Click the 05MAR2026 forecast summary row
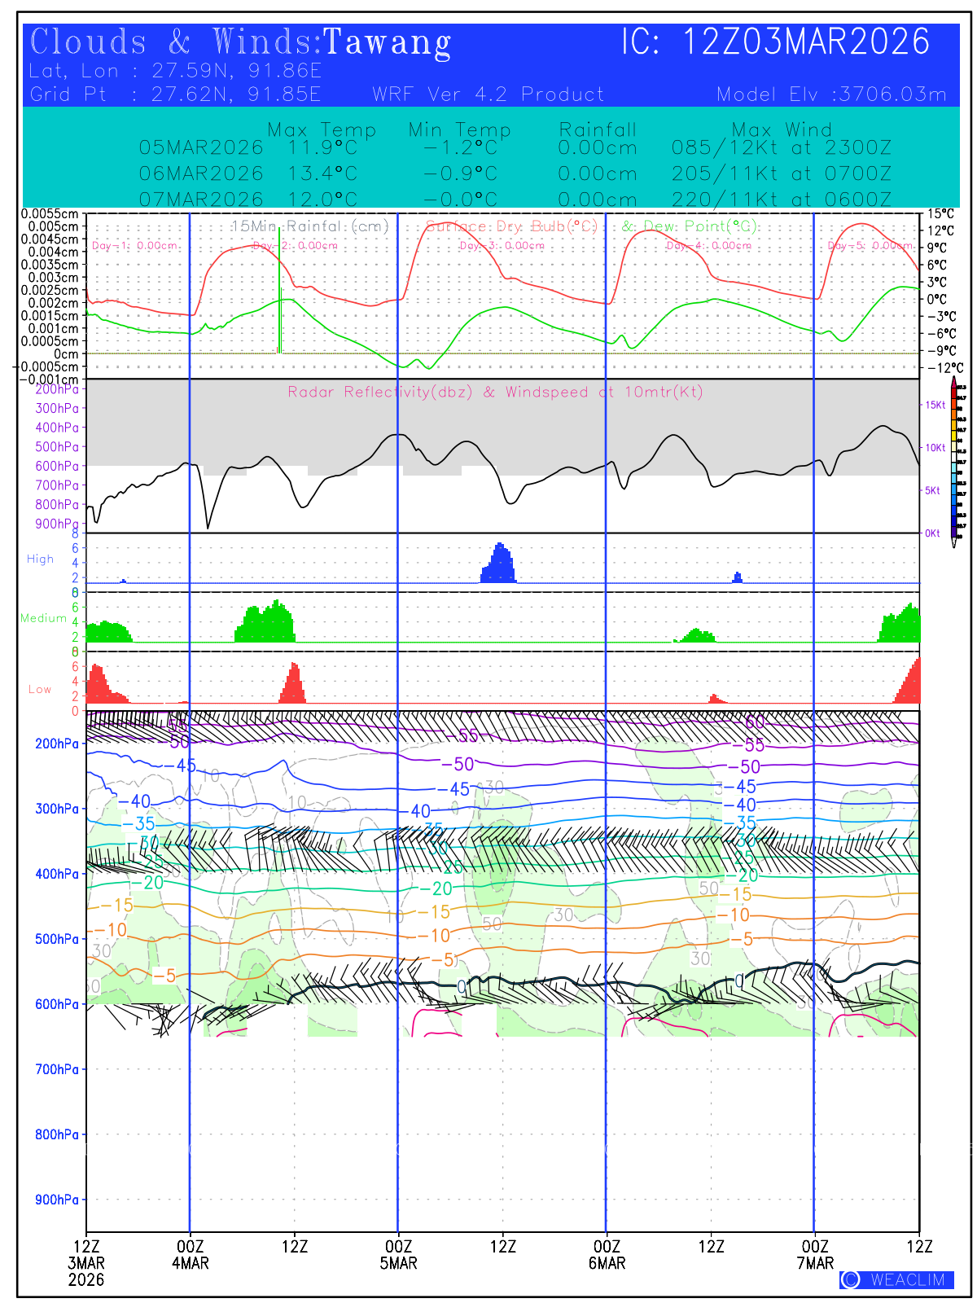977x1303 pixels. 515,148
